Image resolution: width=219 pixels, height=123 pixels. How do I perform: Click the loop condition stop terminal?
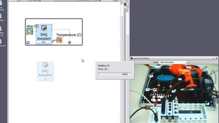coord(69,42)
